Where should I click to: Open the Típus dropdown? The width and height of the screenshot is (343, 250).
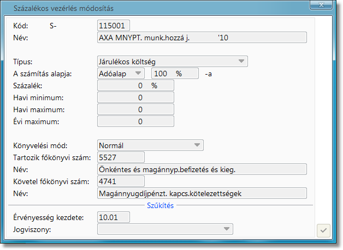tap(172, 62)
